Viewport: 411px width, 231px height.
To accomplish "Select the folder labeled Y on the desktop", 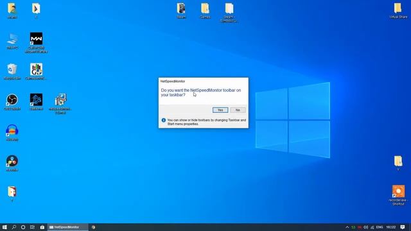I will (x=398, y=161).
